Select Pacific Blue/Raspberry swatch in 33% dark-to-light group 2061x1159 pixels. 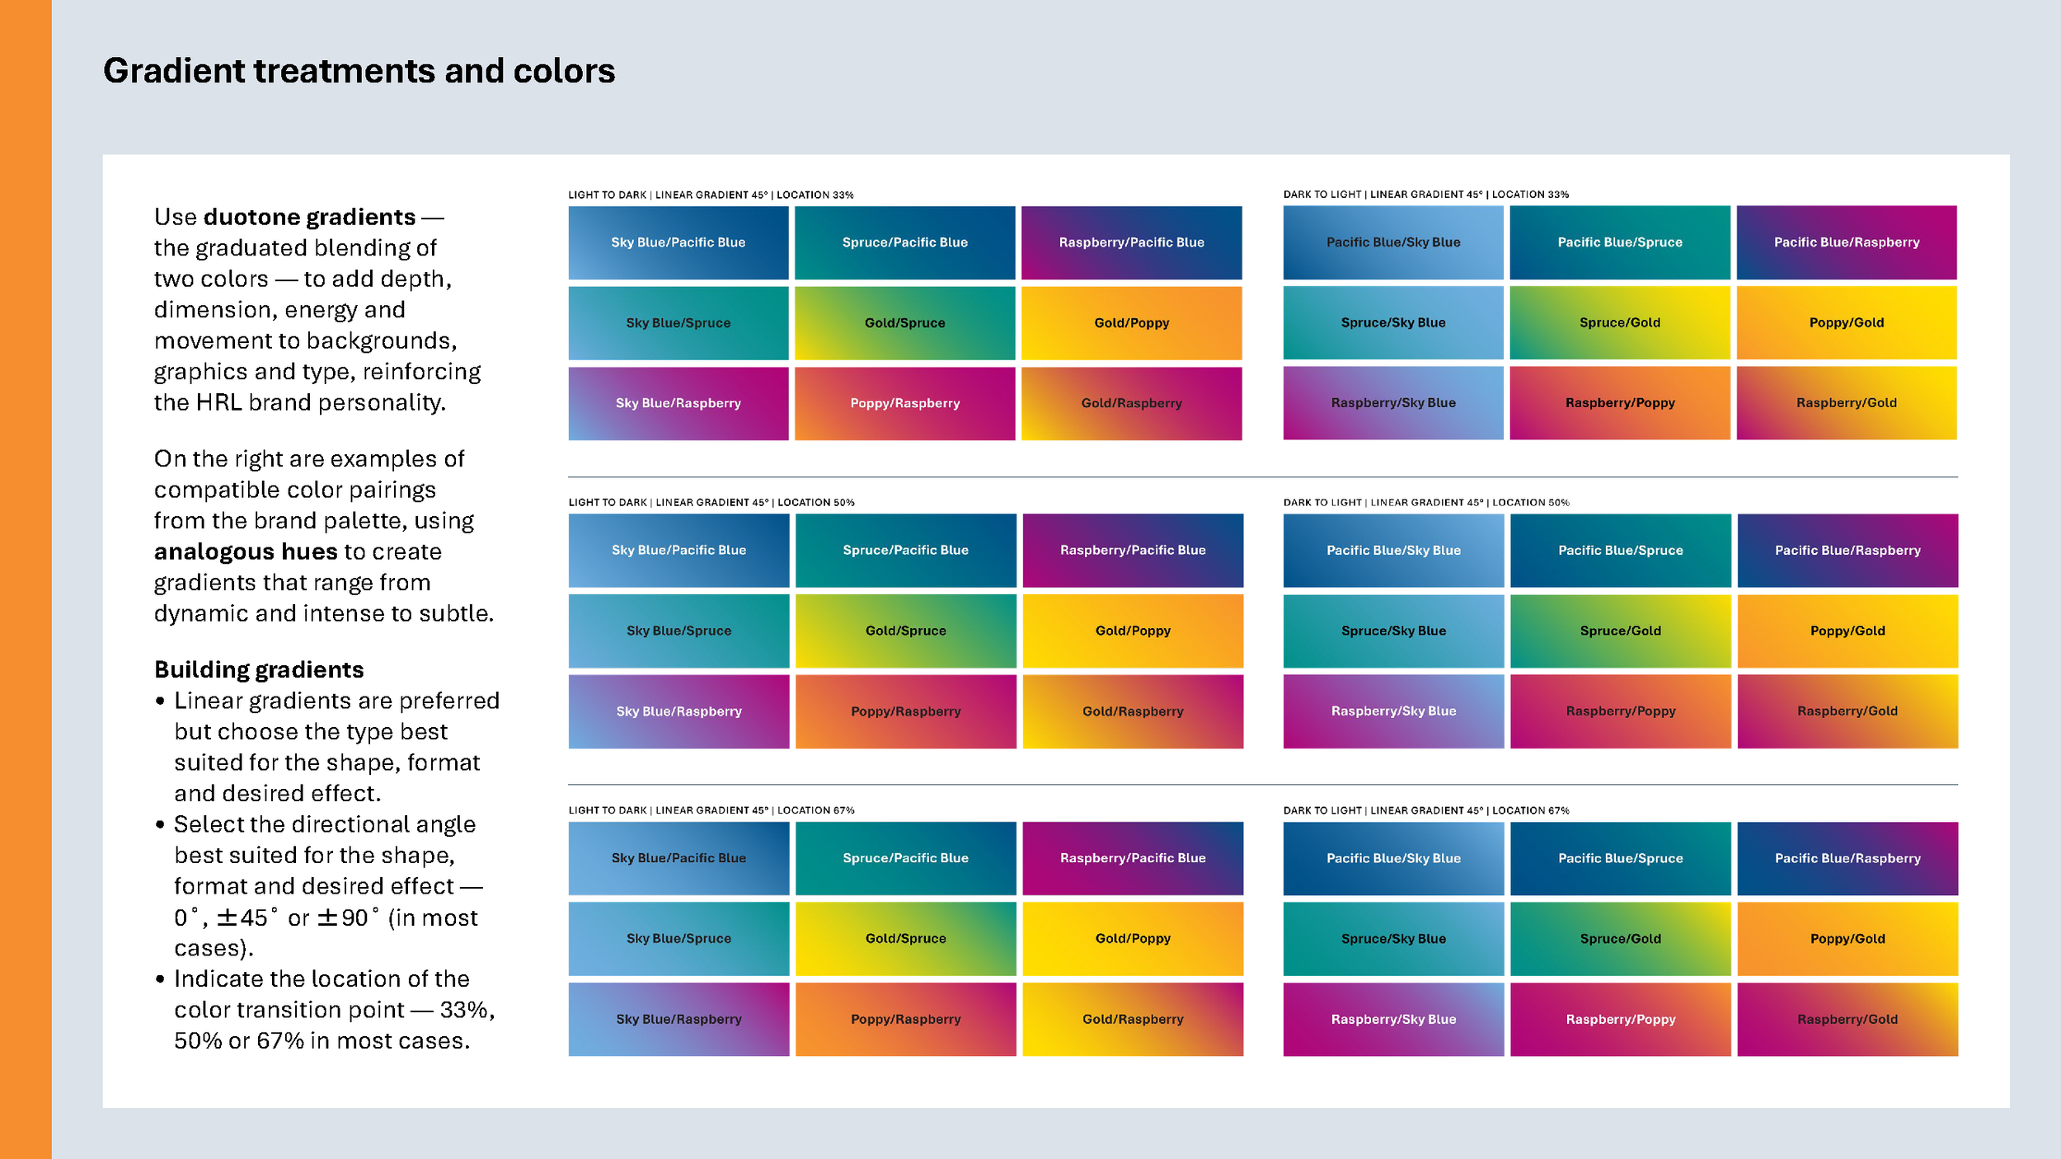(x=1846, y=242)
